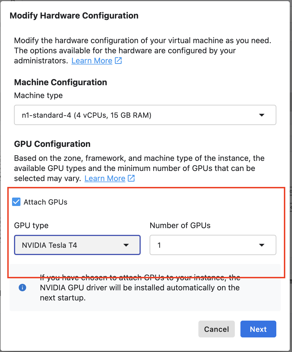Click Next to continue configuration
Screen dimensions: 292x352
pos(258,329)
